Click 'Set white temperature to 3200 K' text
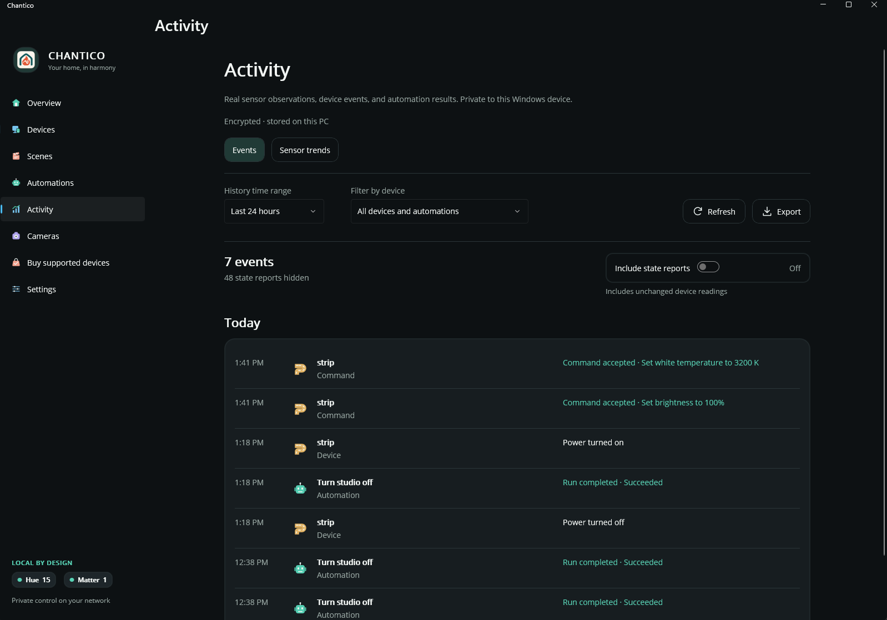887x620 pixels. click(700, 363)
